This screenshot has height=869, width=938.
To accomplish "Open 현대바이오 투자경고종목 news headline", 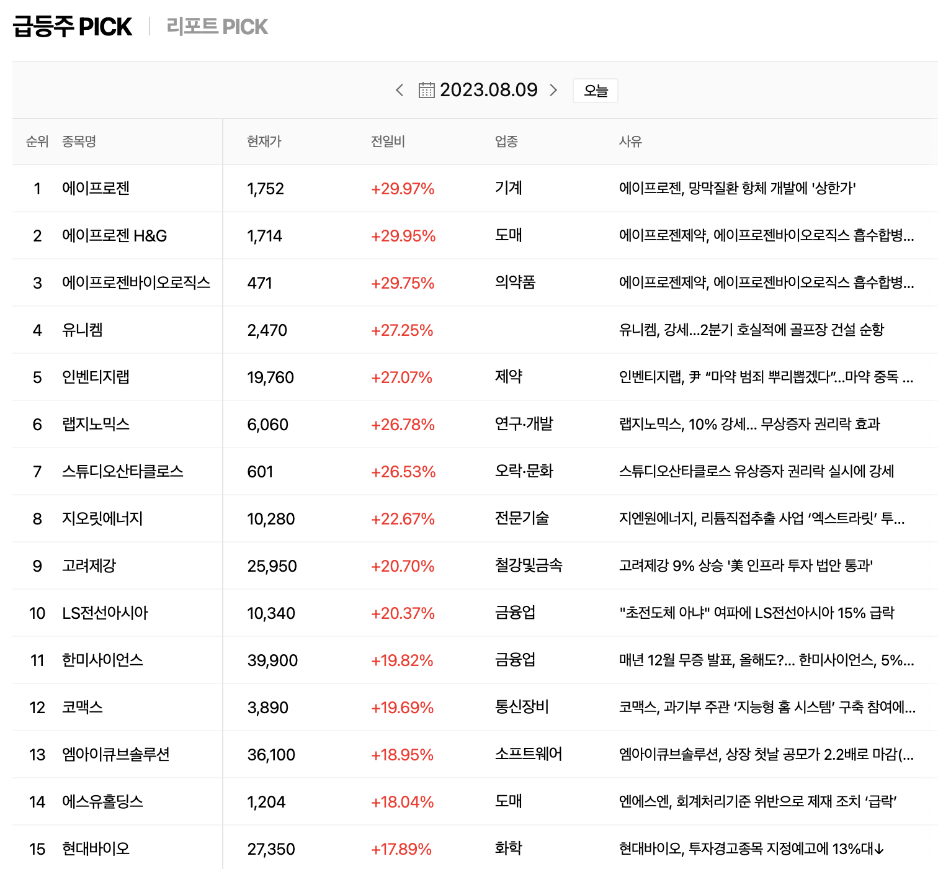I will point(751,849).
